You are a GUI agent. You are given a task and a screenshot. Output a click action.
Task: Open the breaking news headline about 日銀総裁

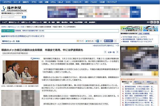(29, 31)
